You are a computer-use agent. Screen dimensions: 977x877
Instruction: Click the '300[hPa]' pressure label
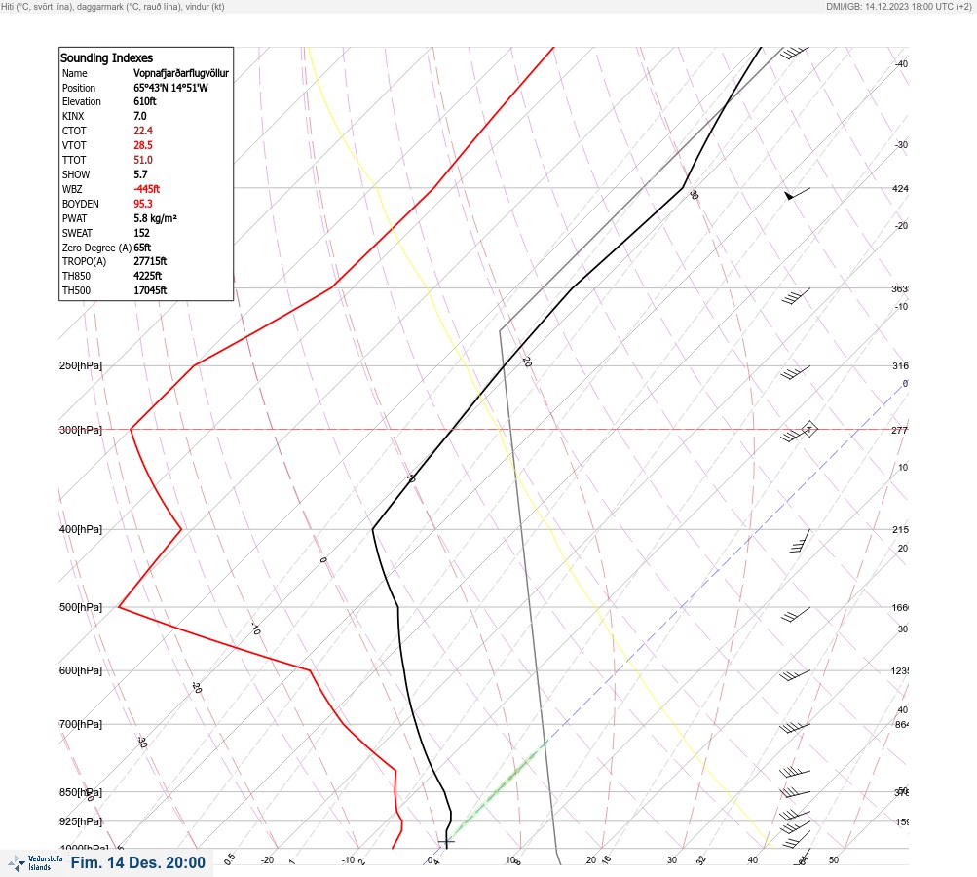81,430
